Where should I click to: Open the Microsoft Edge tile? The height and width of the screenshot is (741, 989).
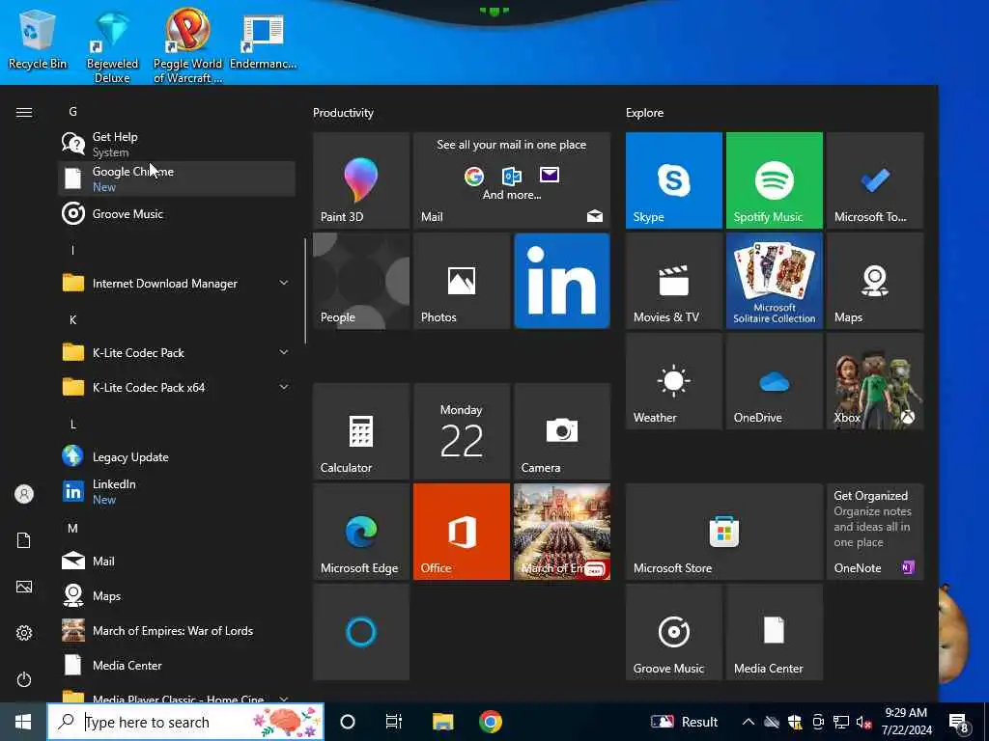point(361,532)
